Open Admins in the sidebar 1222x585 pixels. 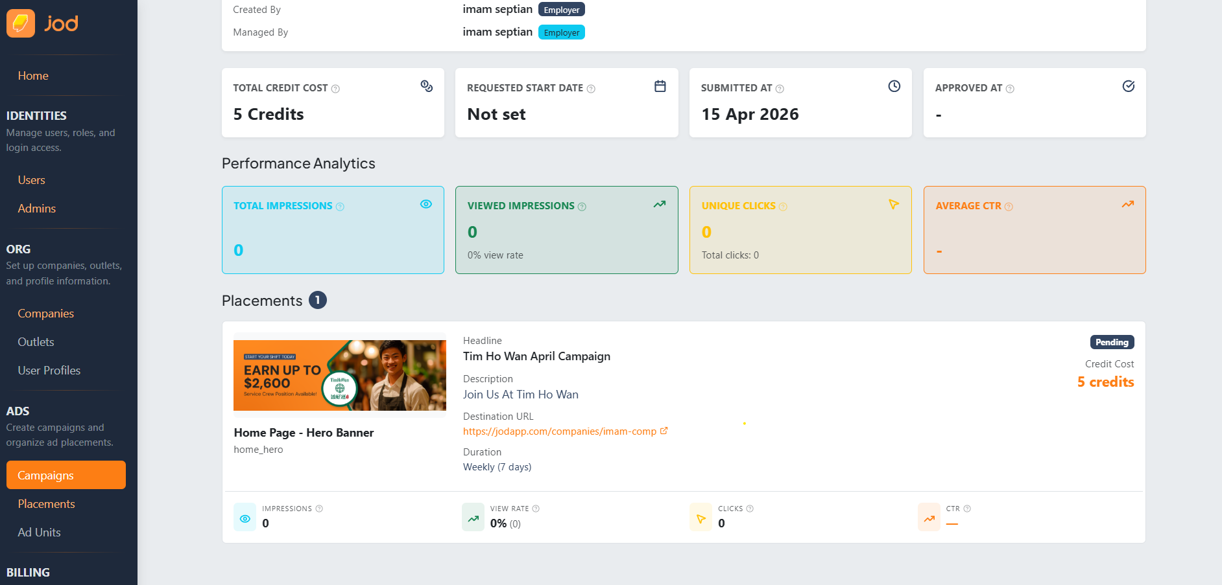click(x=37, y=209)
